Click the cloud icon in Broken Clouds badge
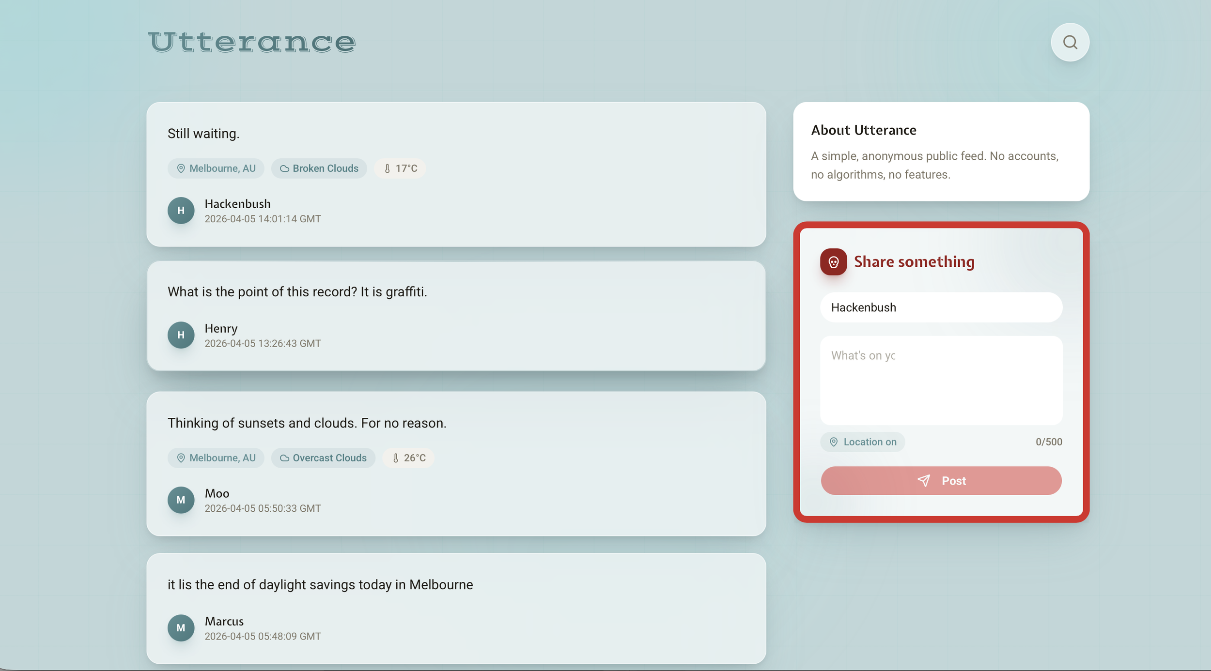The height and width of the screenshot is (671, 1211). coord(284,168)
